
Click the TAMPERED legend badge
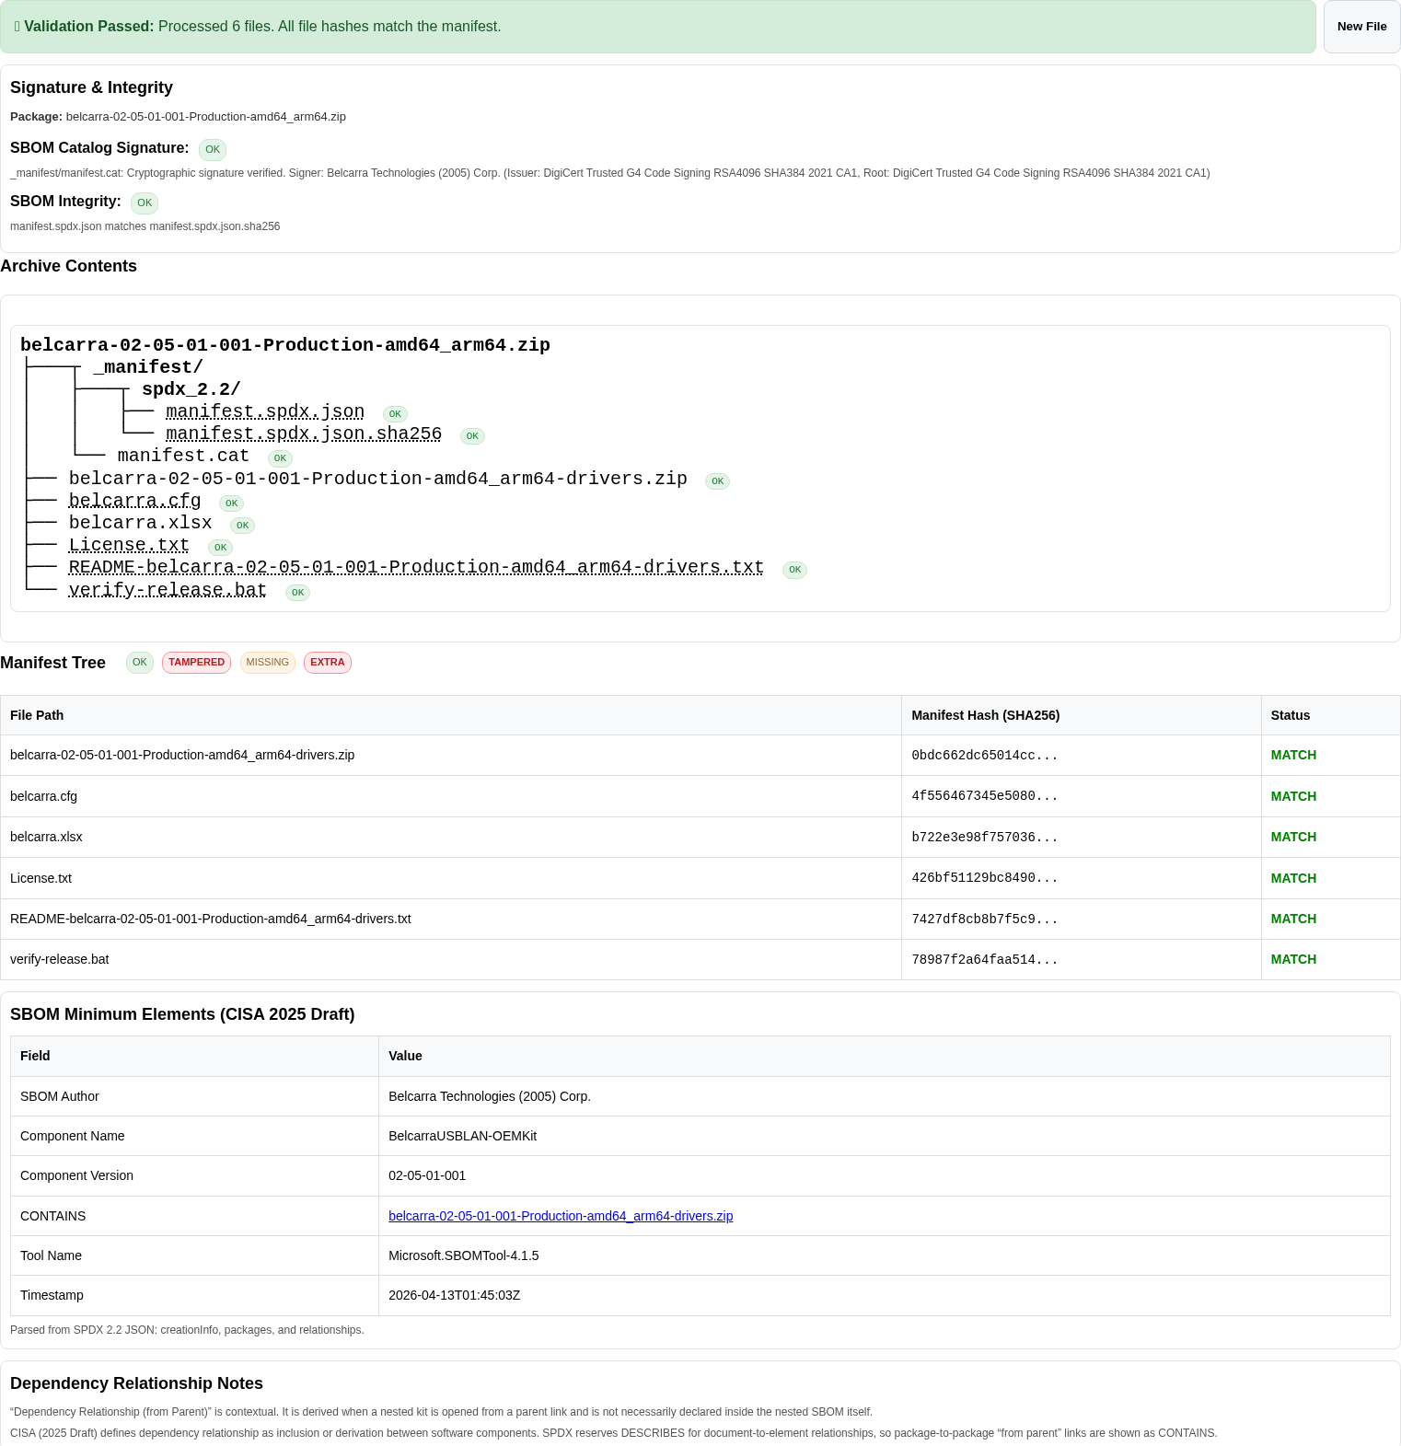(196, 663)
